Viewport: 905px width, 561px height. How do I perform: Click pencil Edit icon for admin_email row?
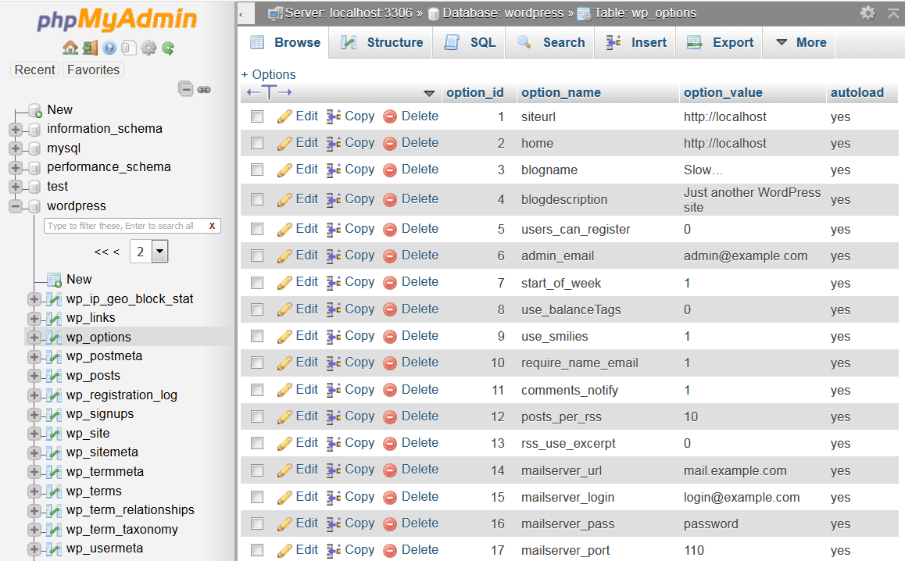click(284, 255)
